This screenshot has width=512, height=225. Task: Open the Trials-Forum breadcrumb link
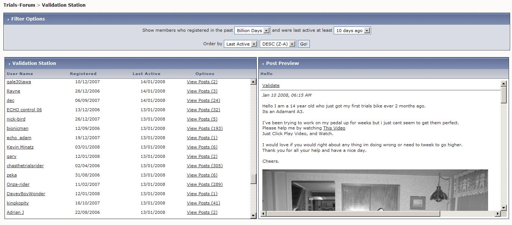pyautogui.click(x=19, y=5)
